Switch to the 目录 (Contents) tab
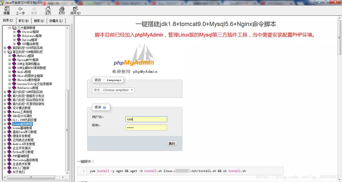This screenshot has width=342, height=182. (x=8, y=21)
